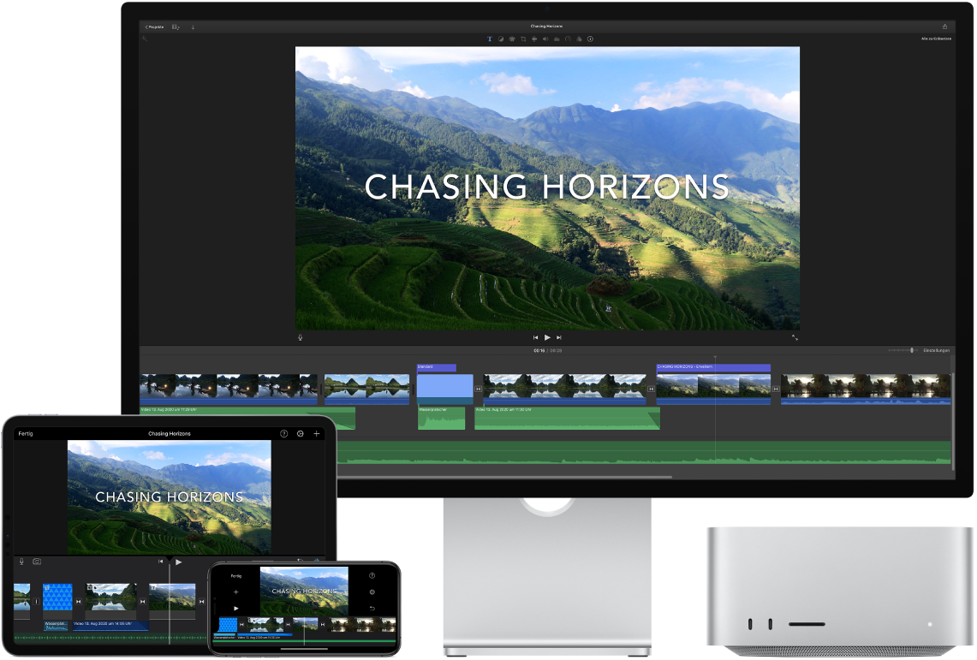
Task: Open the clip volume controls
Action: [x=545, y=39]
